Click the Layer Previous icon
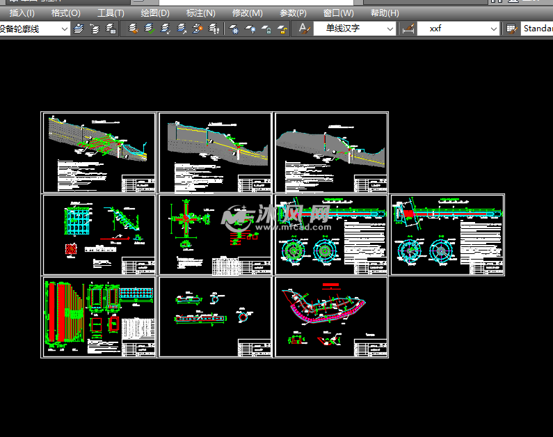Image resolution: width=553 pixels, height=437 pixels. coord(95,29)
